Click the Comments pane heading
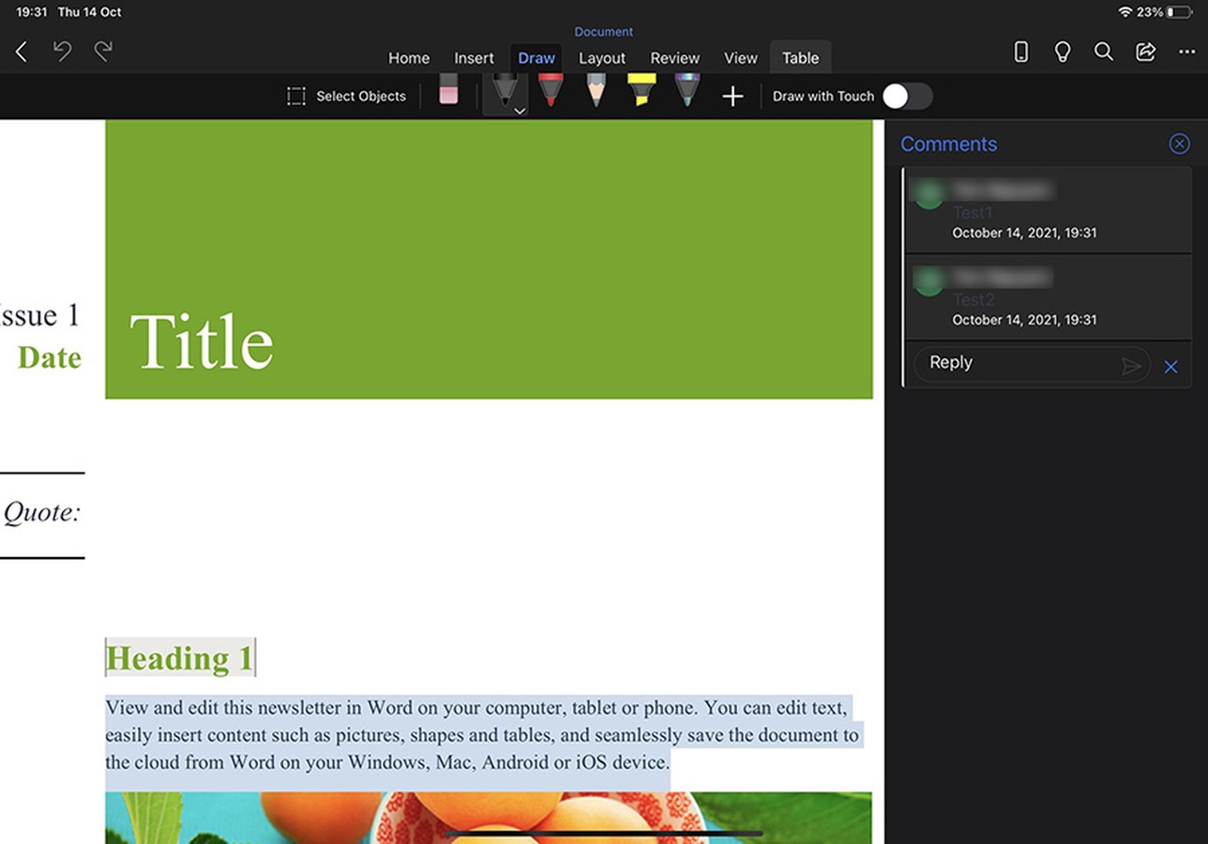1208x844 pixels. point(948,143)
